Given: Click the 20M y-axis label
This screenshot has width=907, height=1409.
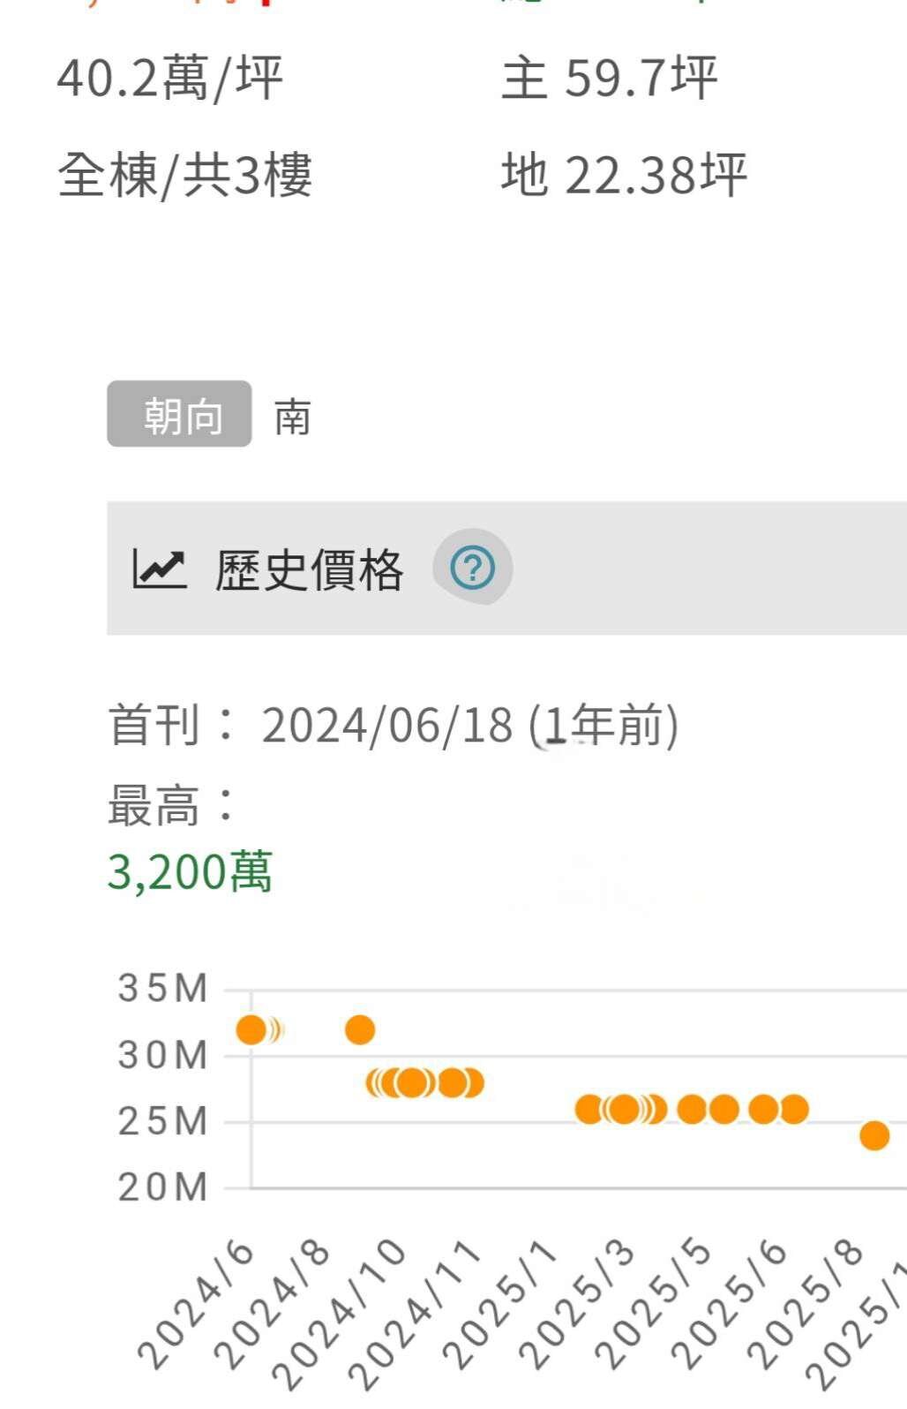Looking at the screenshot, I should 163,1188.
